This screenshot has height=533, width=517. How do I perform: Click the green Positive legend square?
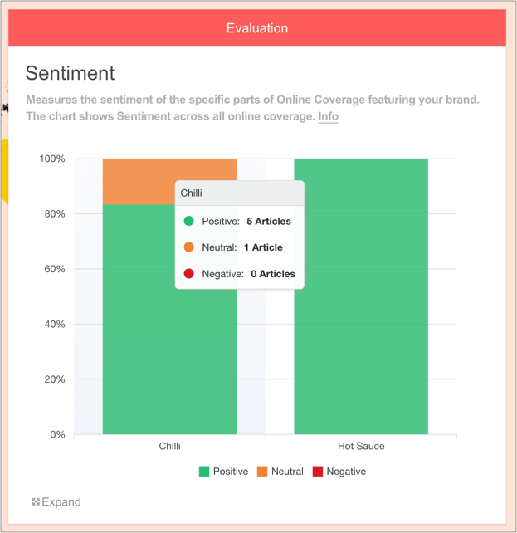[x=204, y=472]
